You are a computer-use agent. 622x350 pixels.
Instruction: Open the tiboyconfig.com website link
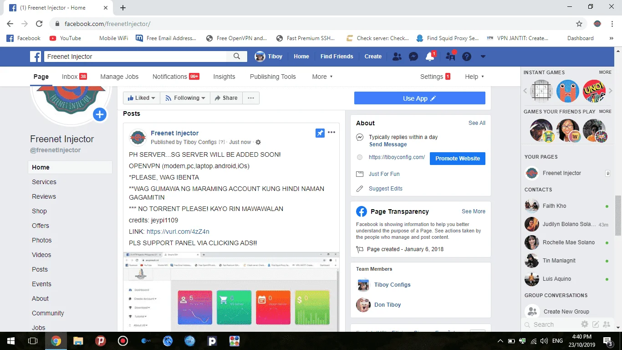pos(397,157)
